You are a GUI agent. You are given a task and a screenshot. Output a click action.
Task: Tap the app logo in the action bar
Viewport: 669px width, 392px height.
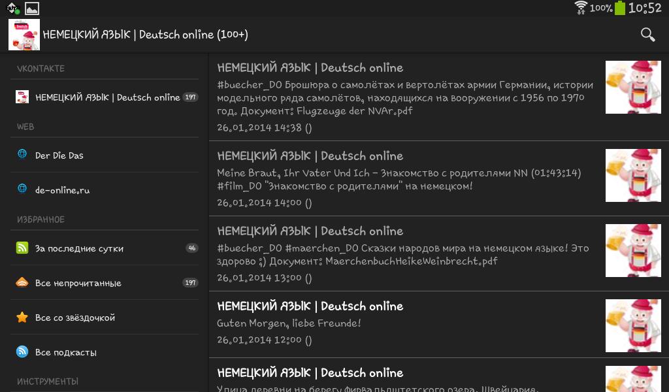(24, 35)
